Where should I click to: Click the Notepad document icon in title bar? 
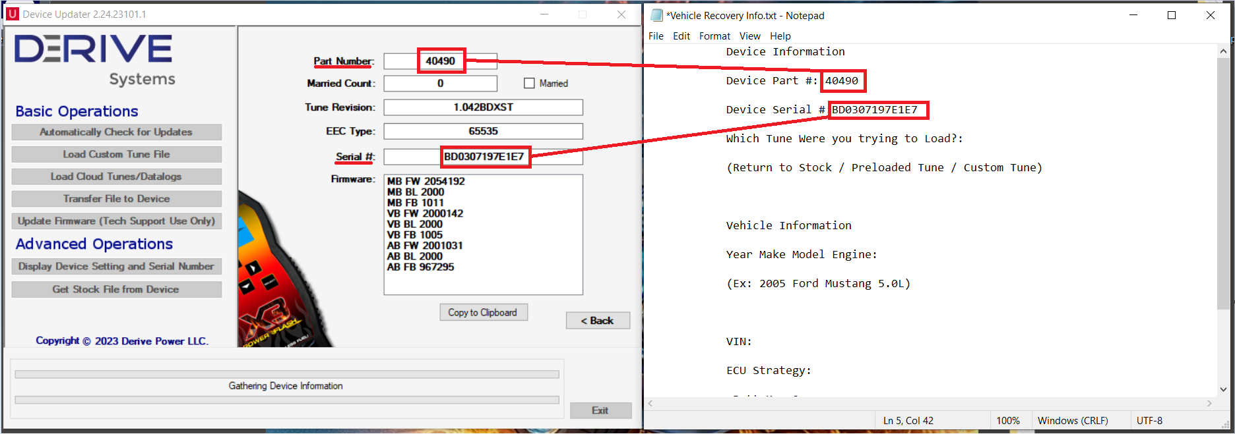656,15
